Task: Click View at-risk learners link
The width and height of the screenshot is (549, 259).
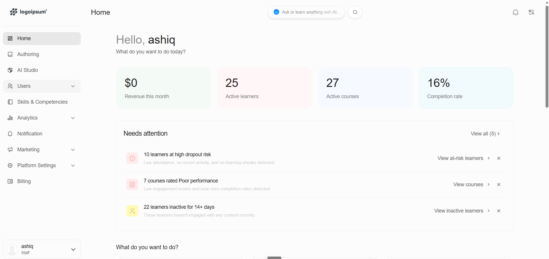Action: pos(464,158)
